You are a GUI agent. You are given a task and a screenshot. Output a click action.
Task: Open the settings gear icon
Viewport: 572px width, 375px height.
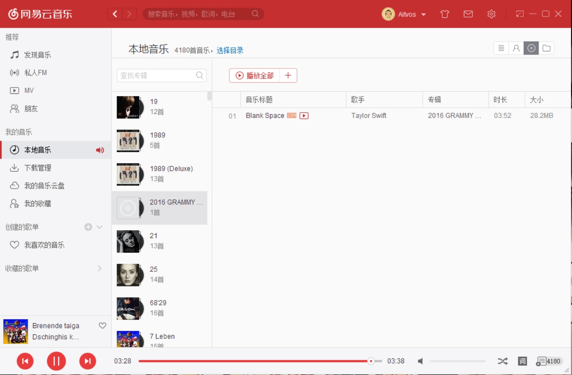click(x=491, y=14)
